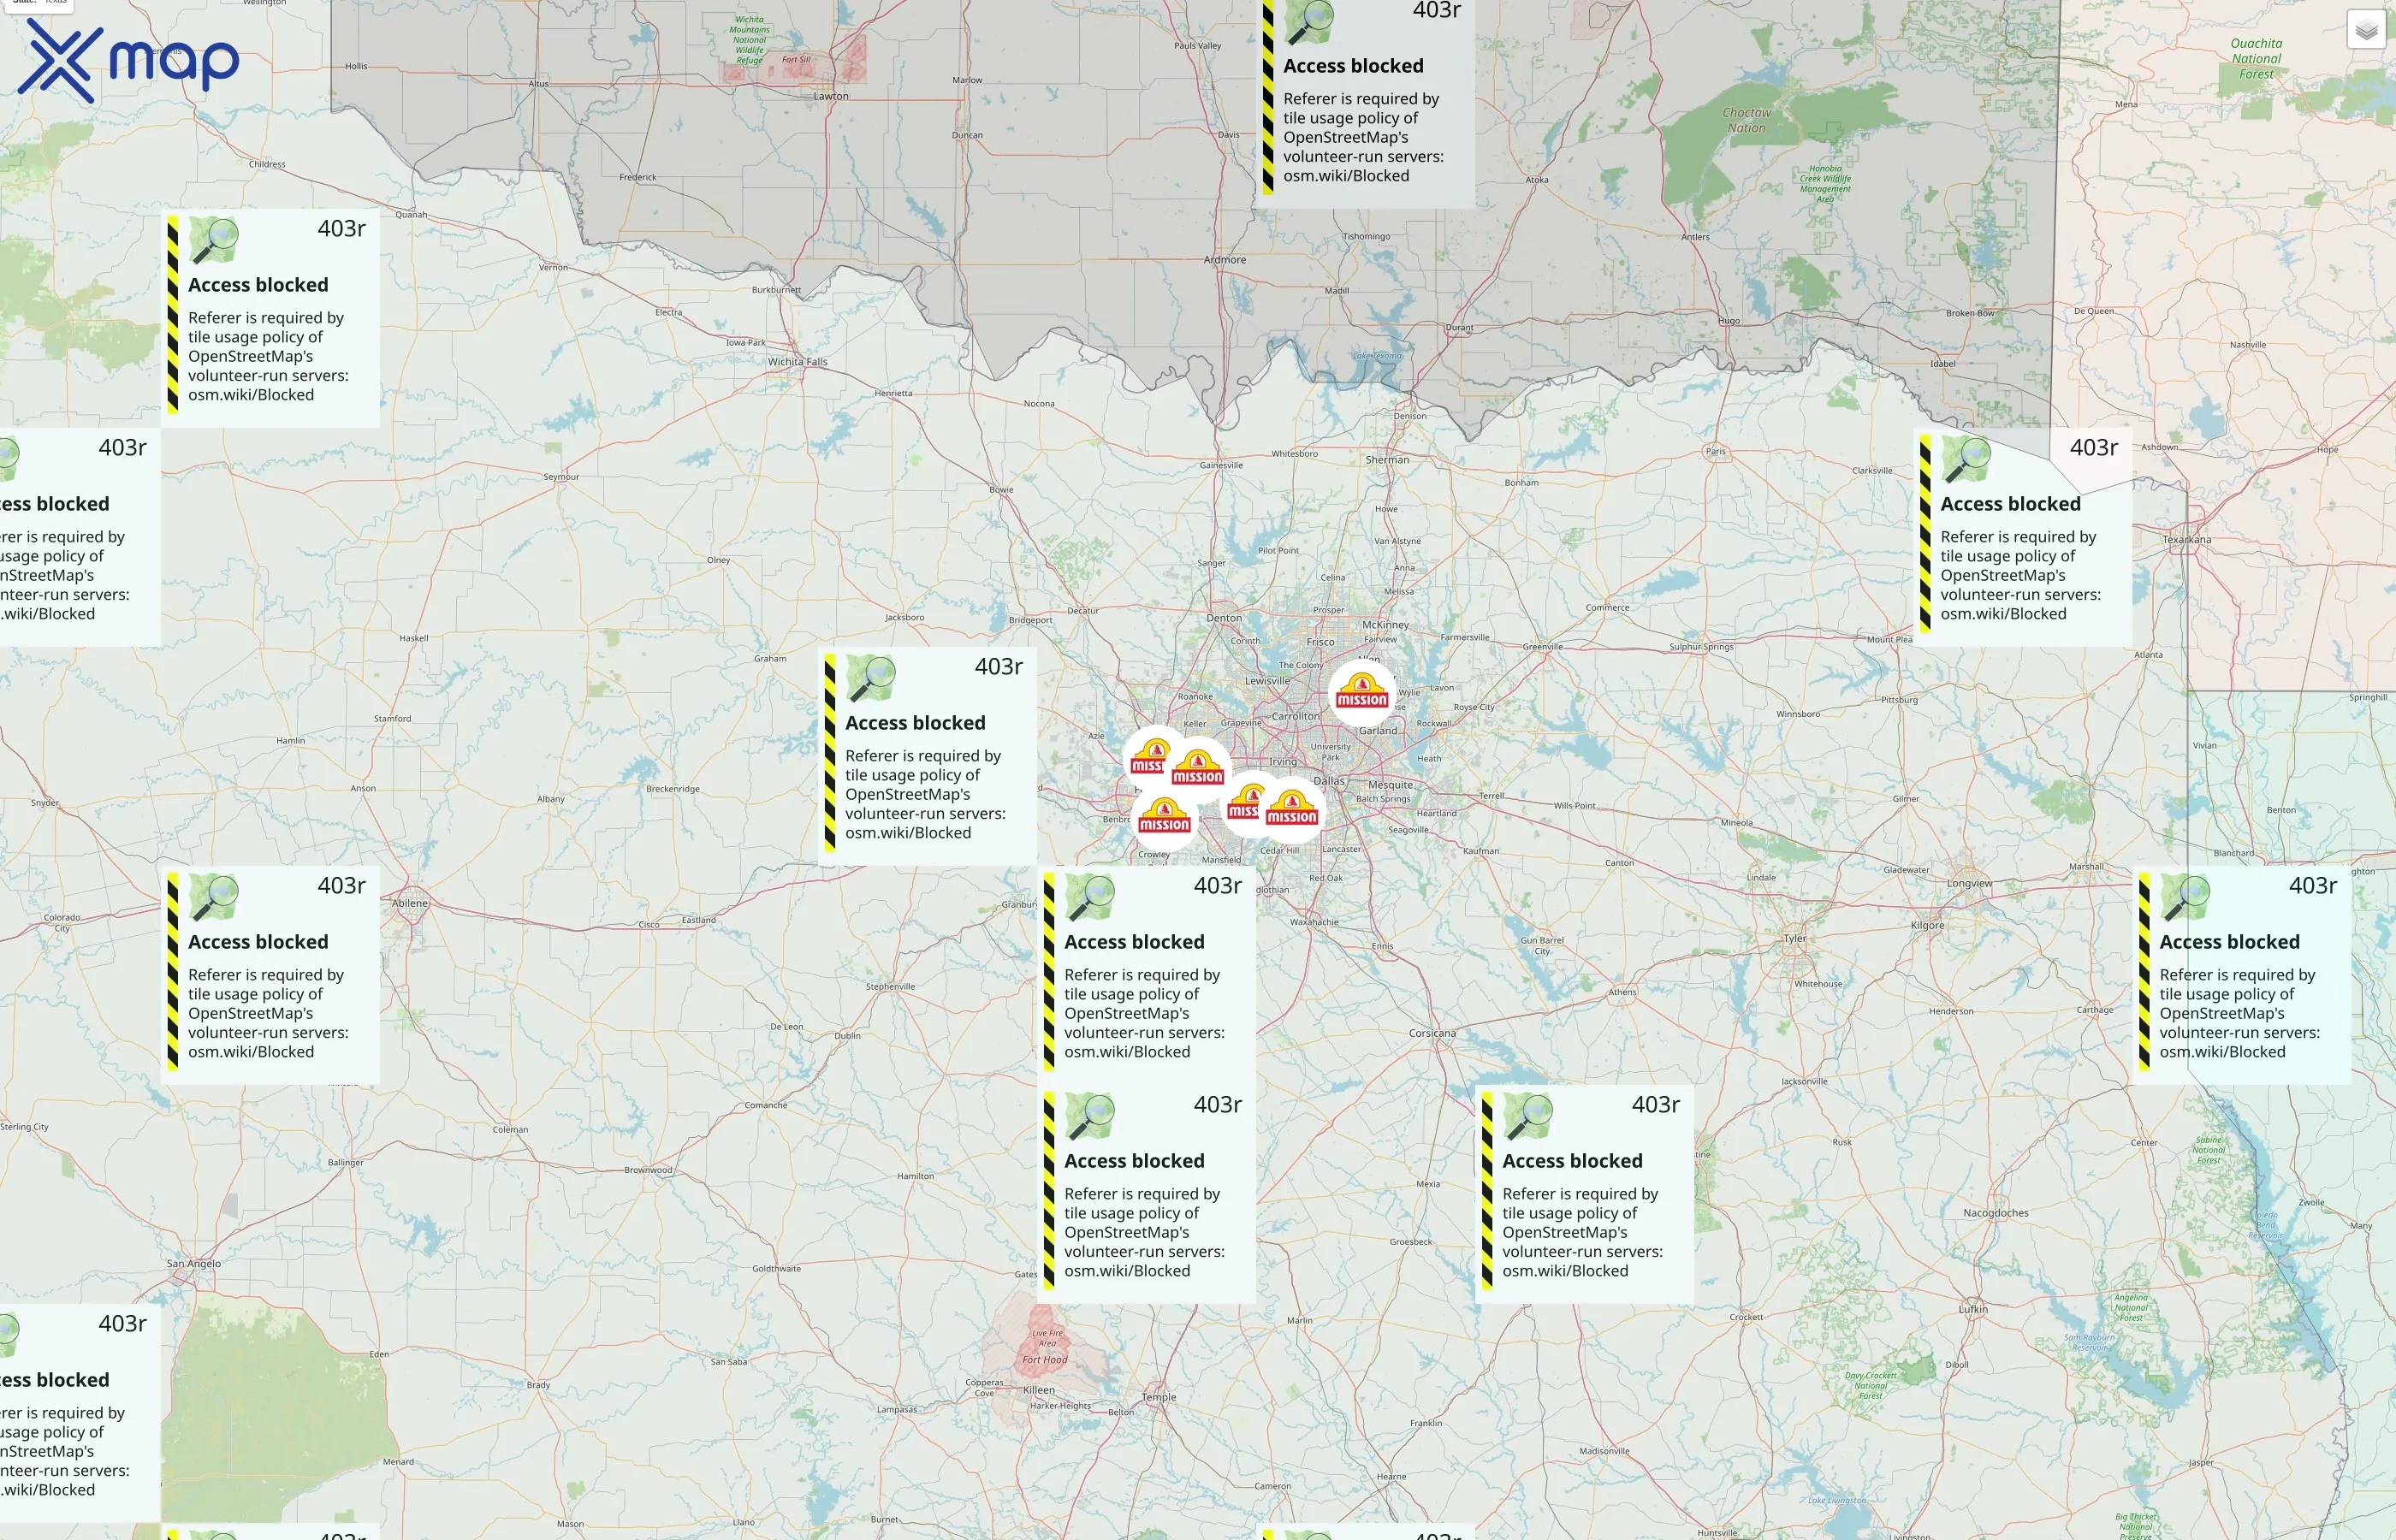Image resolution: width=2396 pixels, height=1540 pixels.
Task: Click the Longview city label
Action: coord(1969,883)
